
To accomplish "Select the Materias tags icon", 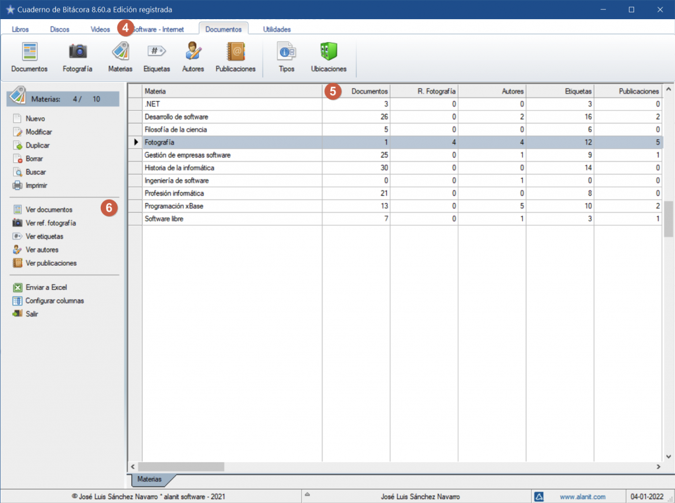I will [x=120, y=53].
